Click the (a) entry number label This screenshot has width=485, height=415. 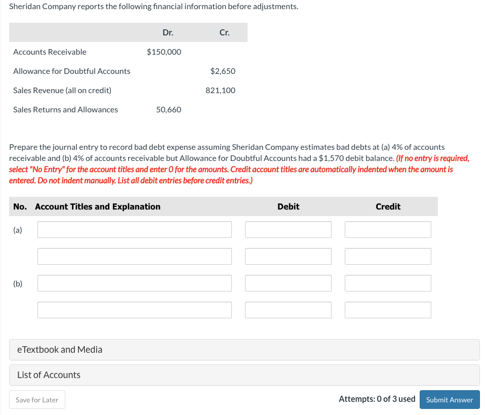[18, 230]
